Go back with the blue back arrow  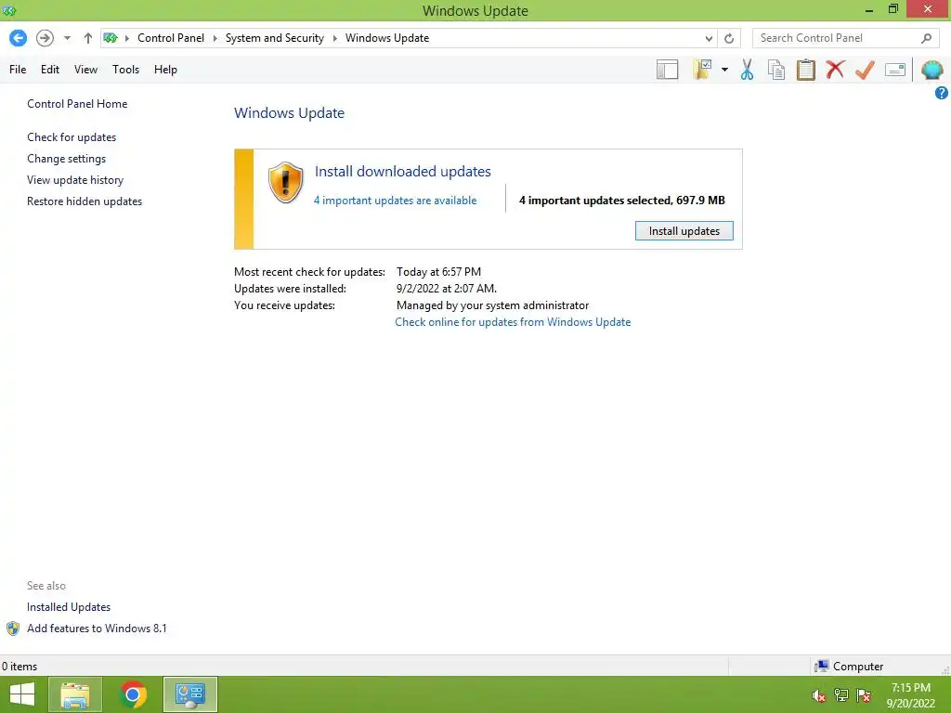[x=19, y=38]
